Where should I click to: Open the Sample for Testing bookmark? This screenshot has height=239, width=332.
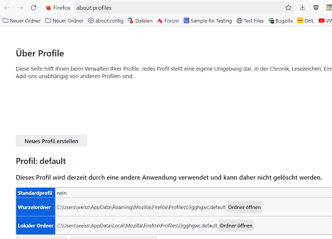(207, 21)
